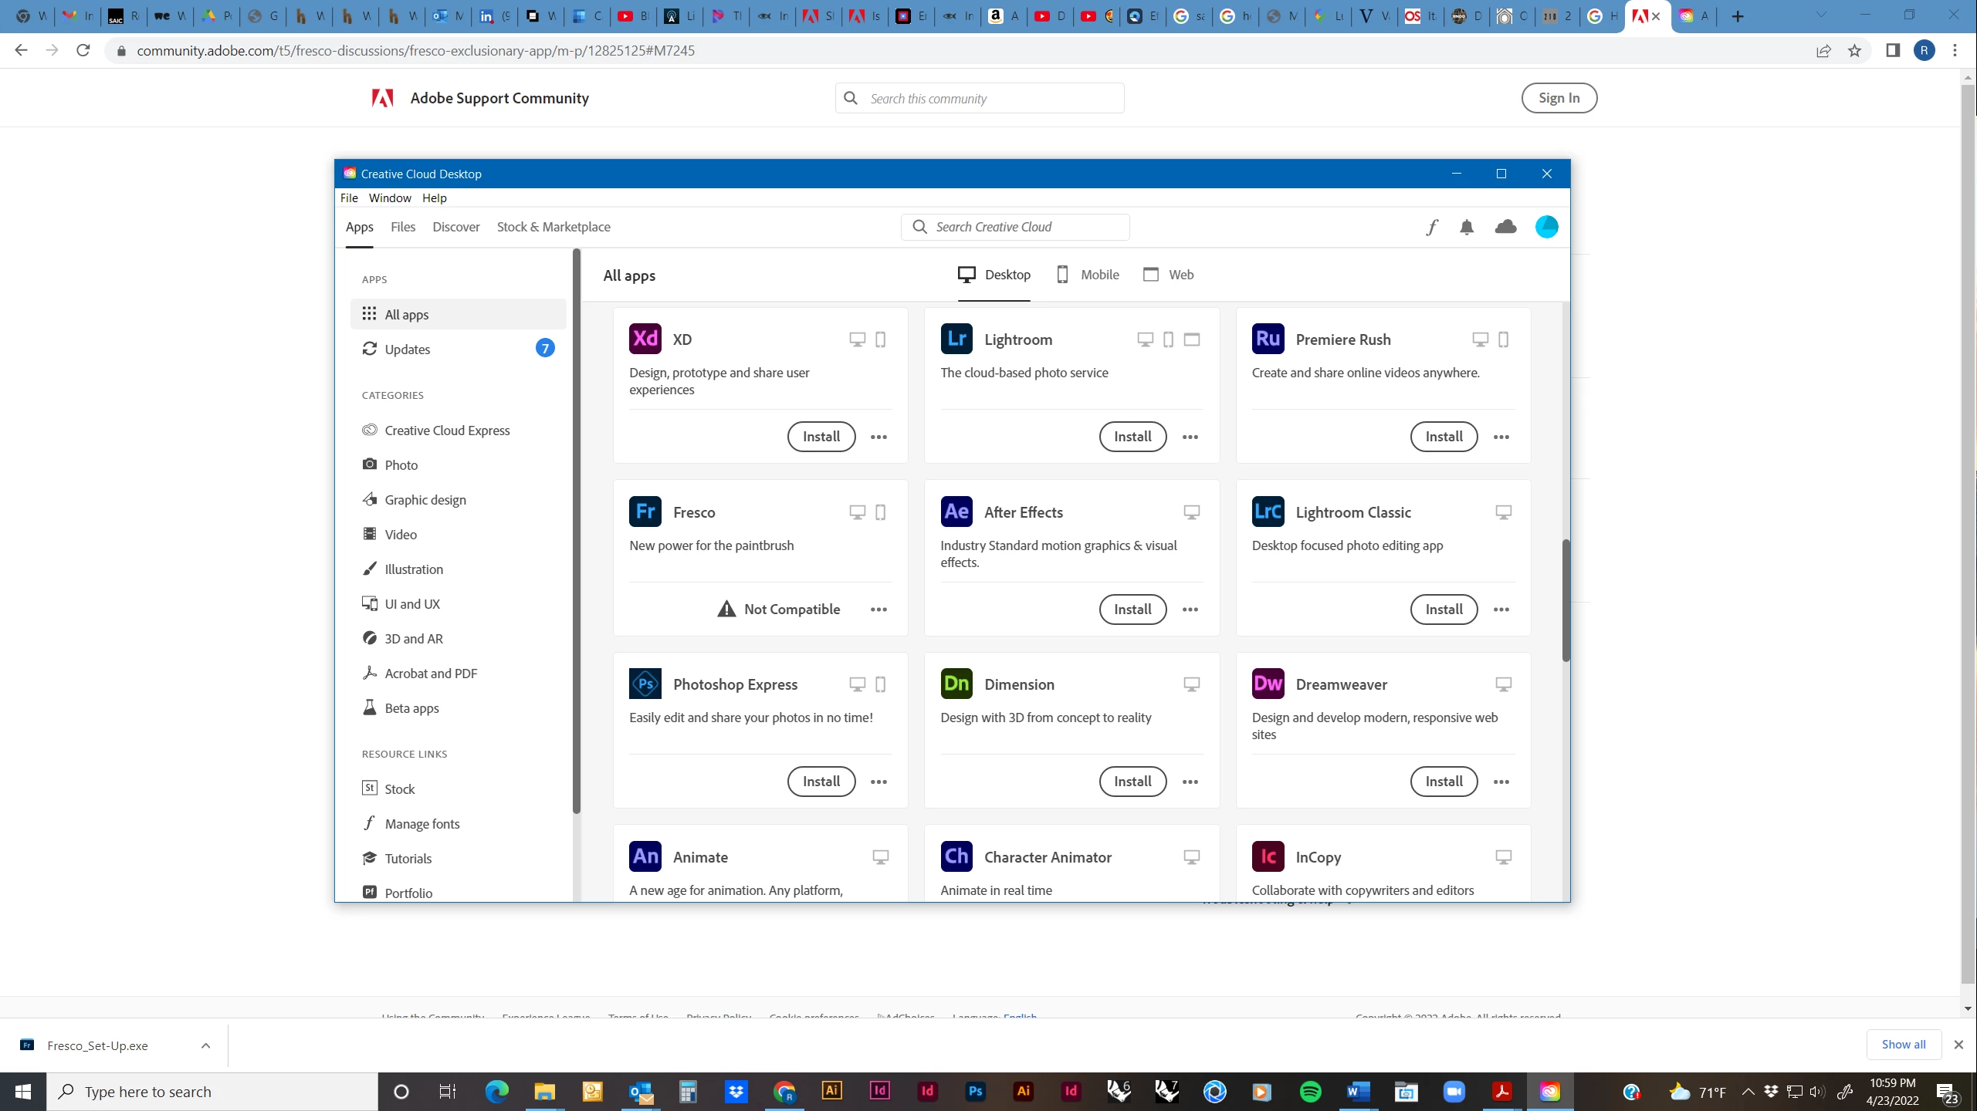Click the After Effects app icon
This screenshot has width=1977, height=1111.
(x=956, y=512)
